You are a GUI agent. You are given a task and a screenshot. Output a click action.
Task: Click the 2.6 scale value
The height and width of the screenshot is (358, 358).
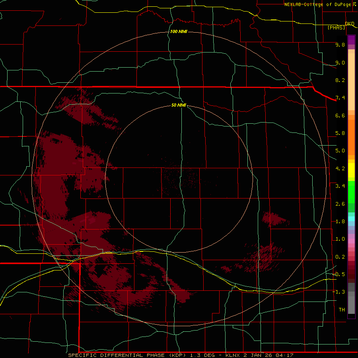pos(340,204)
